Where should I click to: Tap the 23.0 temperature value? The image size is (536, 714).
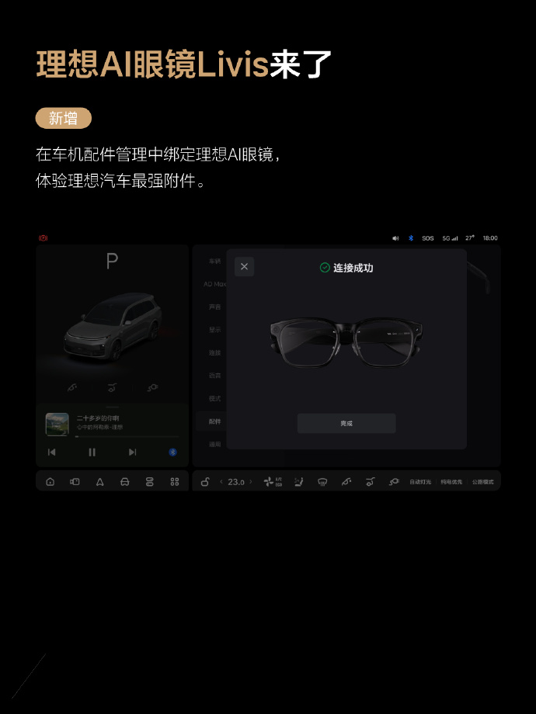coord(236,482)
